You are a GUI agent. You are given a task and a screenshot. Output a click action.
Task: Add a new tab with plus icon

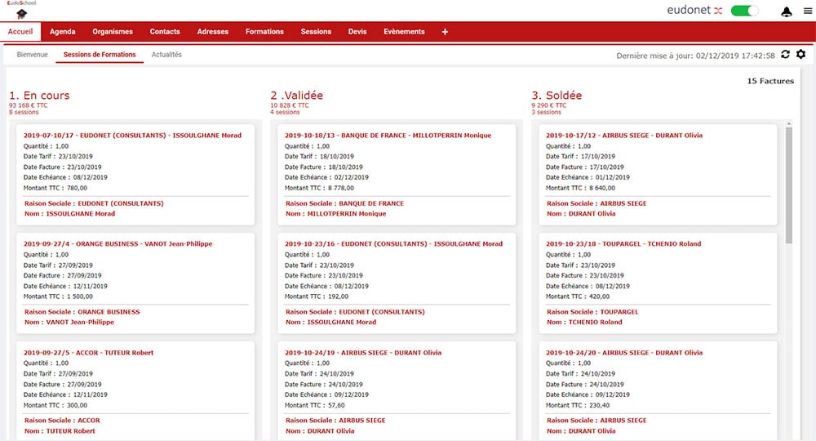445,32
